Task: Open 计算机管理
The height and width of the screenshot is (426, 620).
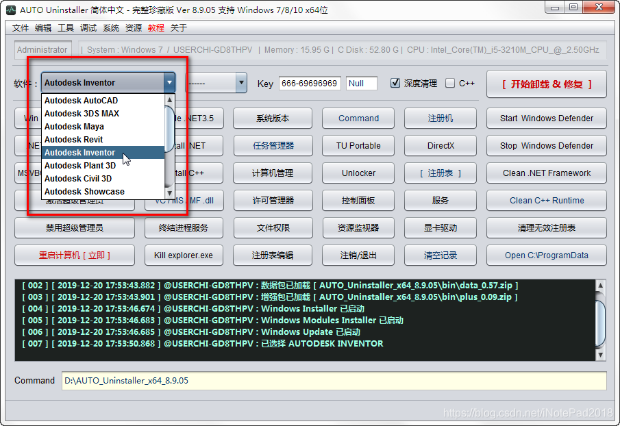Action: (x=273, y=173)
